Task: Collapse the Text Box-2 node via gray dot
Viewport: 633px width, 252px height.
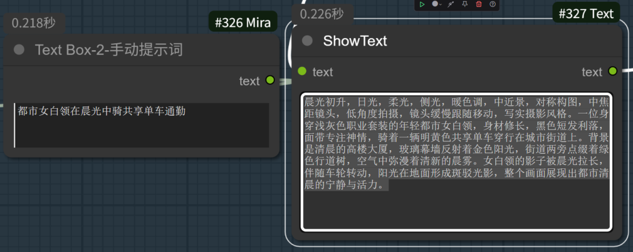Action: point(19,50)
